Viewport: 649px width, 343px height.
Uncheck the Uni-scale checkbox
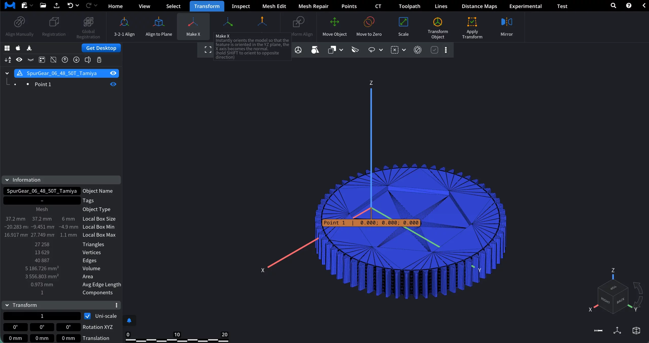coord(88,316)
